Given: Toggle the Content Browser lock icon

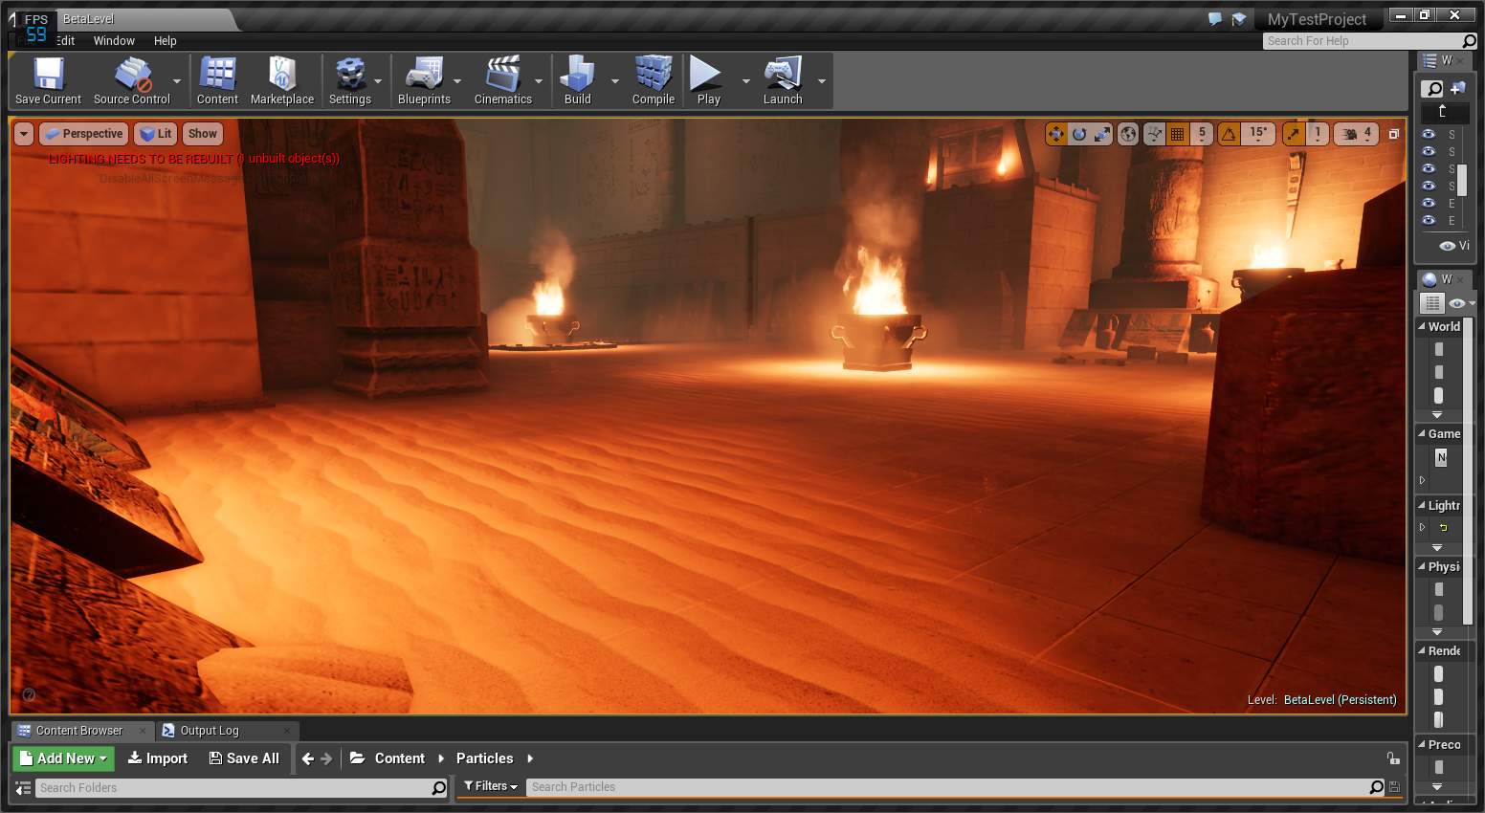Looking at the screenshot, I should pyautogui.click(x=1393, y=758).
